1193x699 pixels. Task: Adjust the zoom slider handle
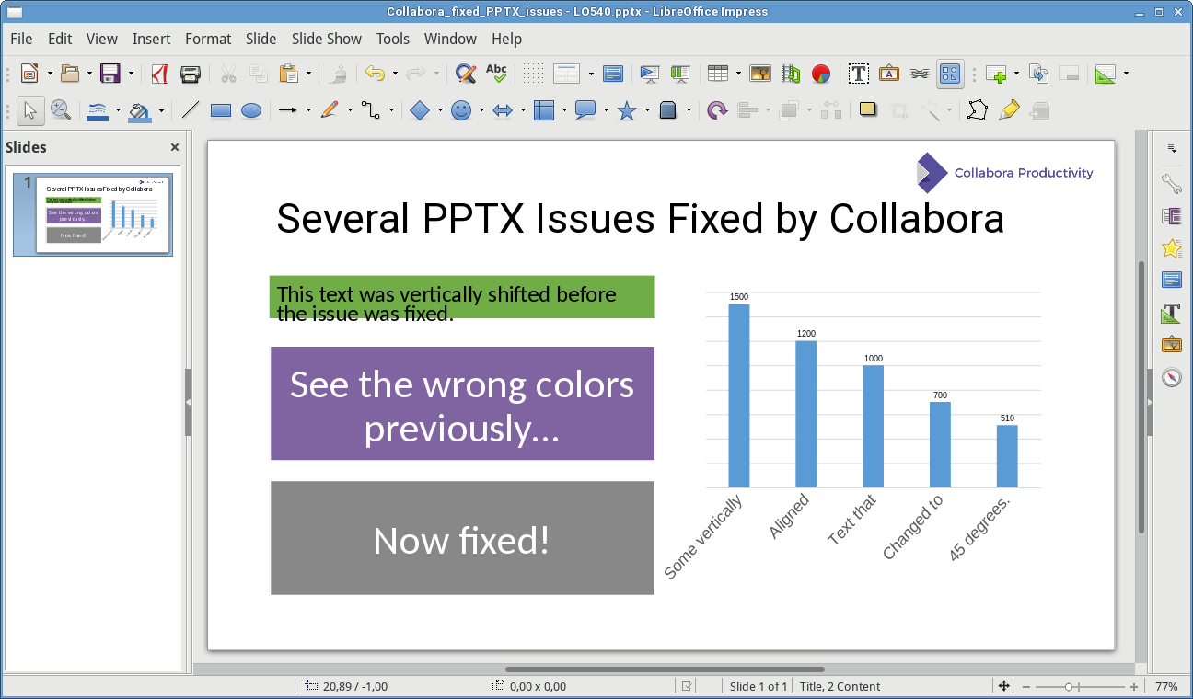point(1069,686)
